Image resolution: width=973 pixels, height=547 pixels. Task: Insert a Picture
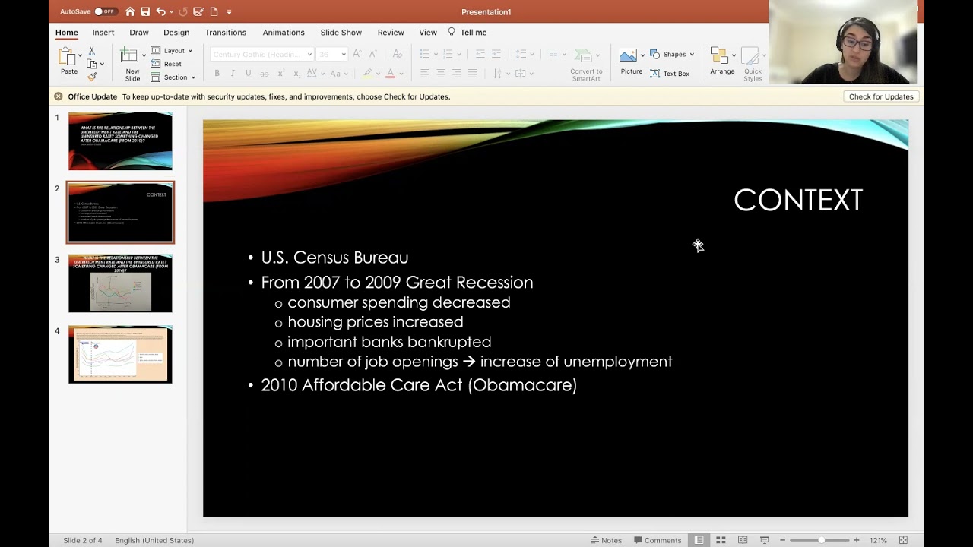coord(631,62)
